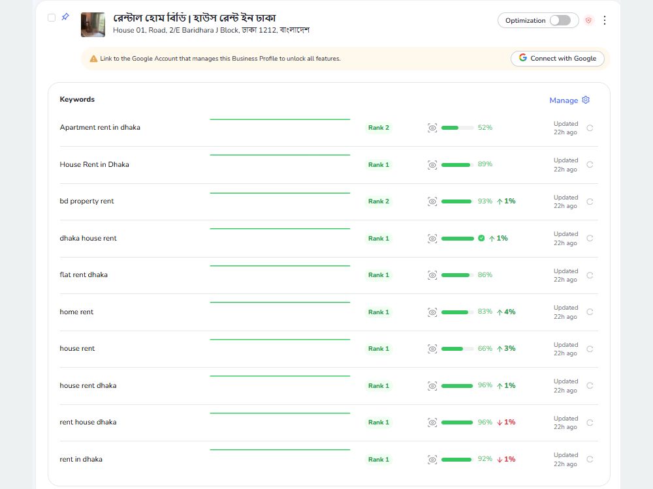Click Rank 2 badge for 'Apartment rent in dhaka'
Screen dimensions: 653x489
[x=379, y=128]
